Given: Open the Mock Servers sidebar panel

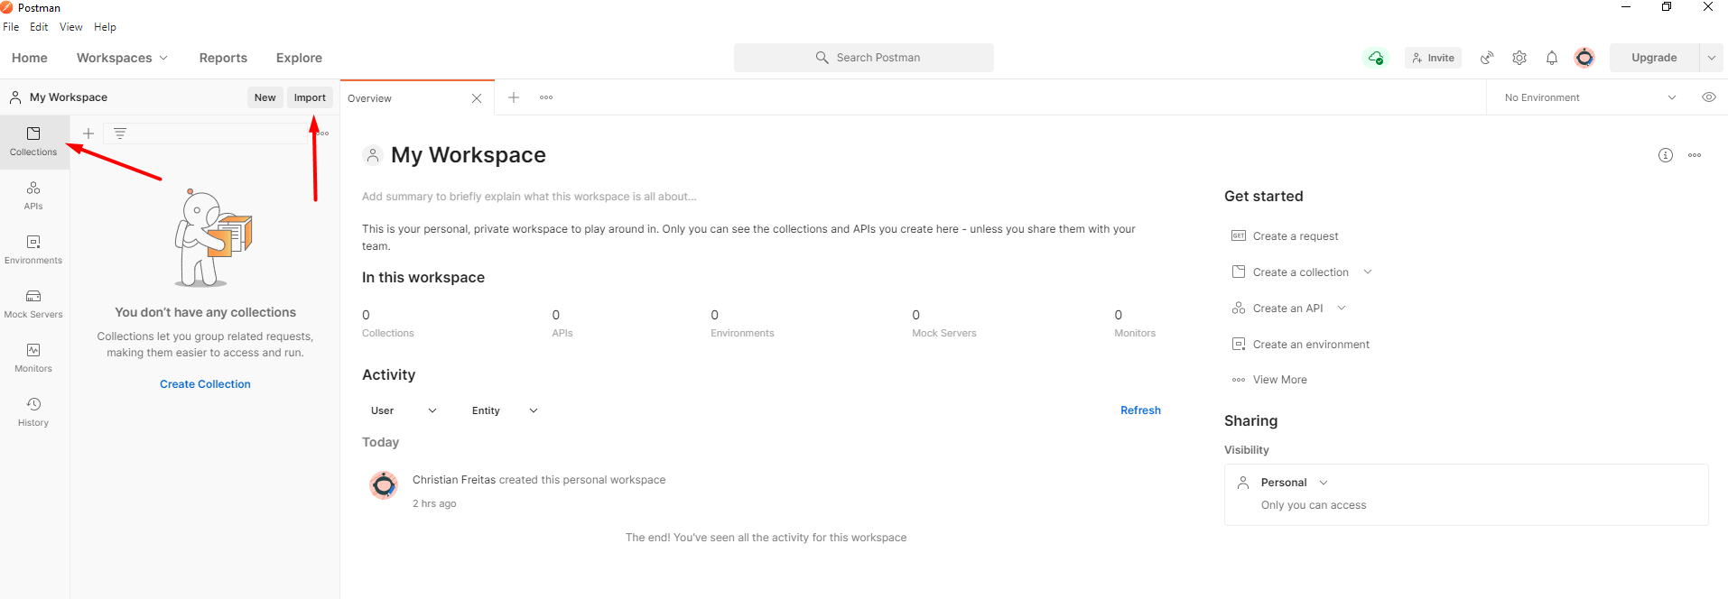Looking at the screenshot, I should [33, 304].
